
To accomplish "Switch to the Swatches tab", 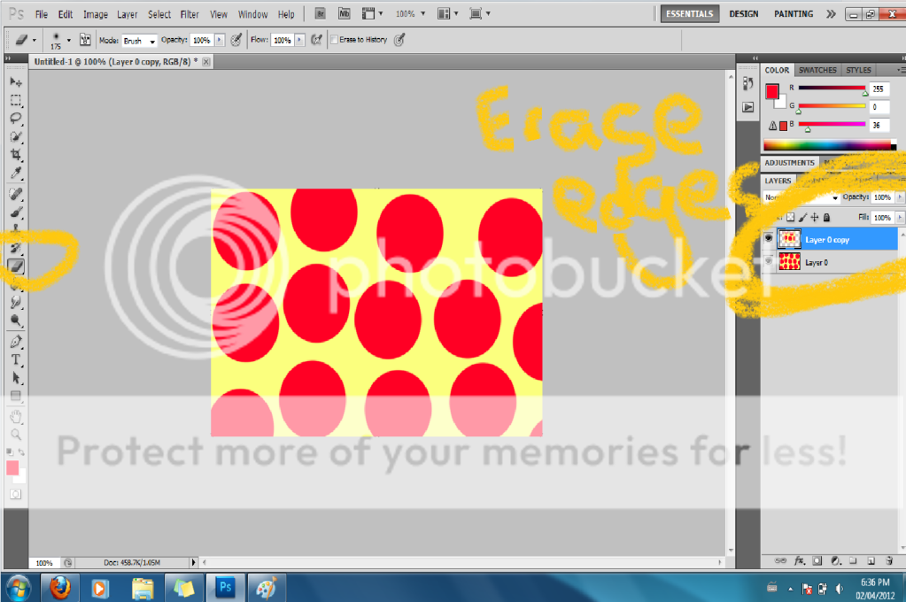I will click(x=817, y=70).
